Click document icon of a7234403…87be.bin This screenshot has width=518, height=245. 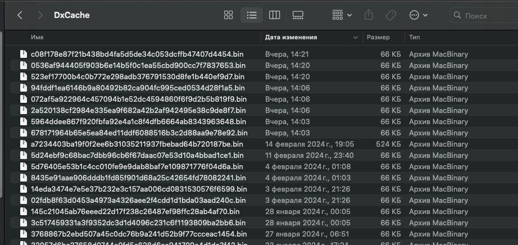pos(23,144)
